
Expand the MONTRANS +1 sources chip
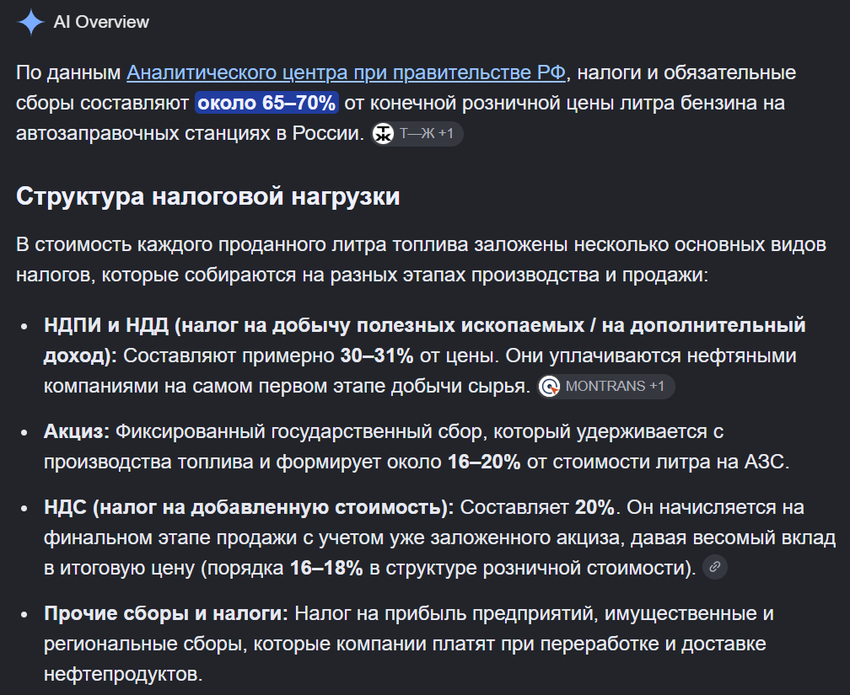[606, 387]
